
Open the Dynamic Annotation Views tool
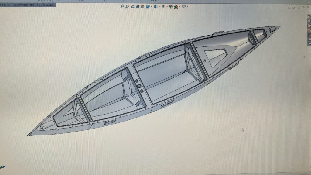point(143,7)
